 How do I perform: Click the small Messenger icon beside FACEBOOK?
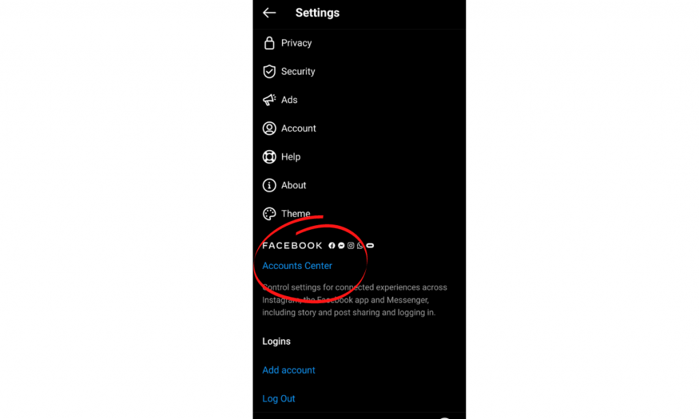point(341,246)
